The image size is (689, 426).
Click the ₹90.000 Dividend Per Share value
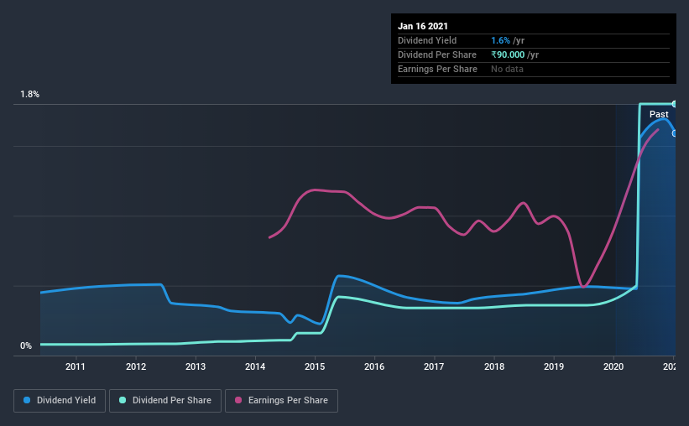click(508, 55)
